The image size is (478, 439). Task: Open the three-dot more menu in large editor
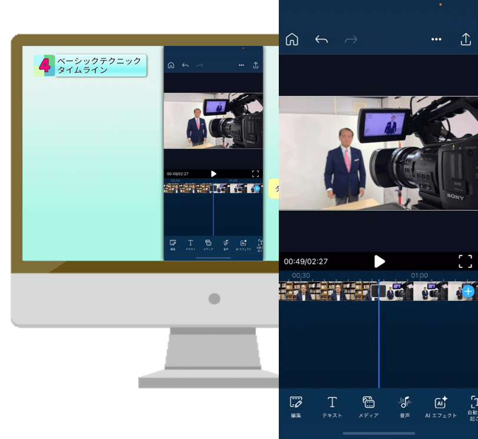click(436, 39)
